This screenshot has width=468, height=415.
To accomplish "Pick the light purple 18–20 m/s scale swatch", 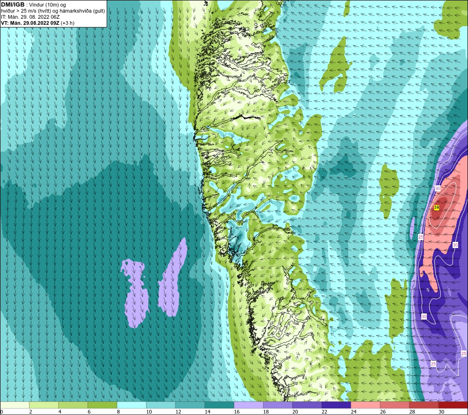I will pyautogui.click(x=278, y=405).
